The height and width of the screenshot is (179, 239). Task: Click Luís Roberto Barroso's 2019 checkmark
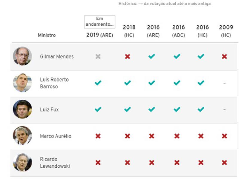(x=98, y=83)
